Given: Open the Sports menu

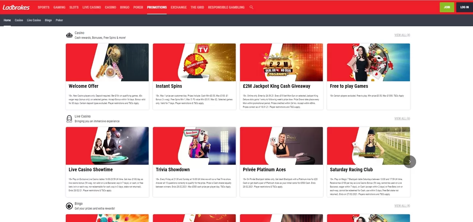Looking at the screenshot, I should coord(44,7).
